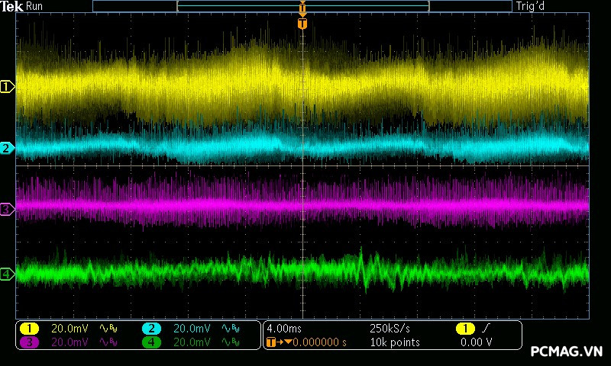This screenshot has width=611, height=366.
Task: Toggle the cyan channel 2 badge
Action: [152, 329]
